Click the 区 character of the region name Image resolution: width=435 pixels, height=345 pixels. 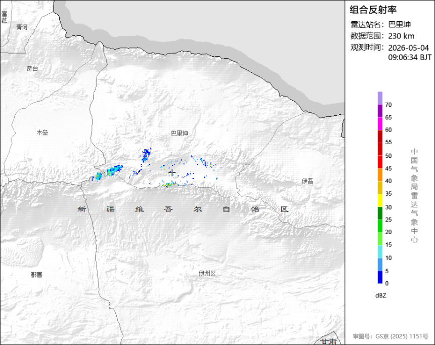click(284, 209)
